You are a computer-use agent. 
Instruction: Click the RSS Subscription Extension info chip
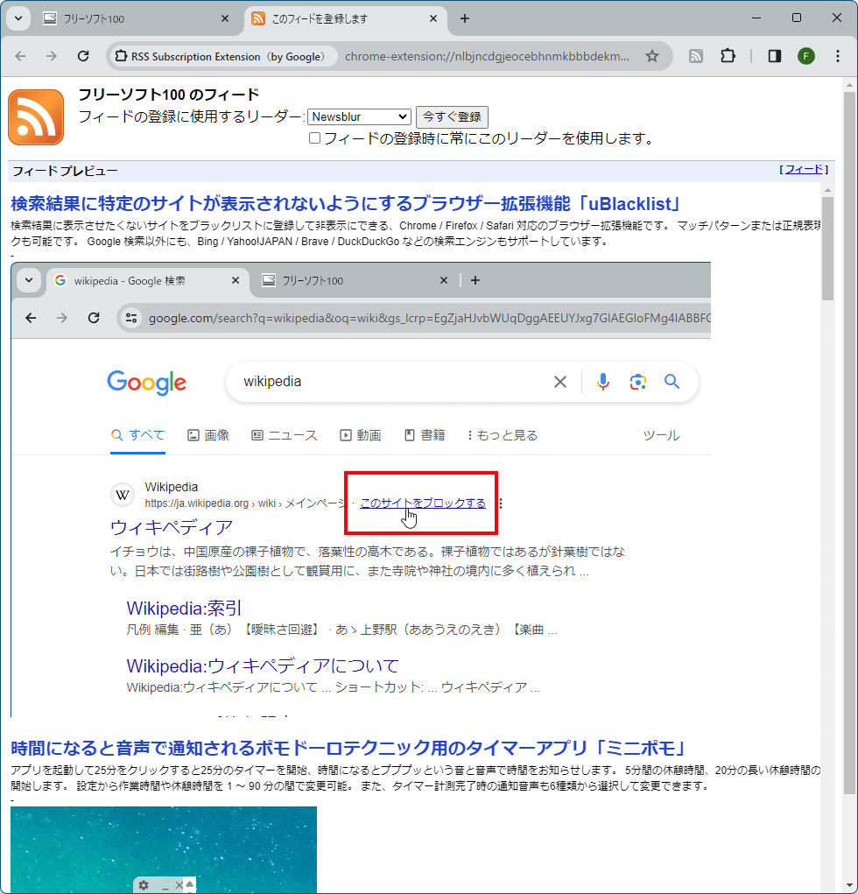pyautogui.click(x=223, y=56)
